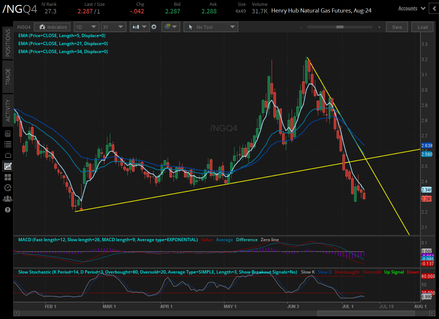This screenshot has width=439, height=319.
Task: Switch to the POSITIONS side tab
Action: point(8,43)
